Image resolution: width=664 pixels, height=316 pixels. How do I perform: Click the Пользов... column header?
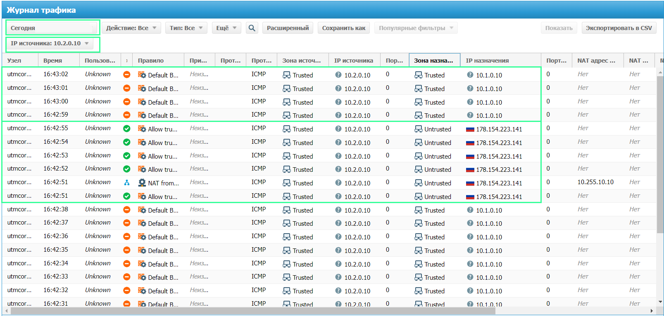(x=100, y=60)
